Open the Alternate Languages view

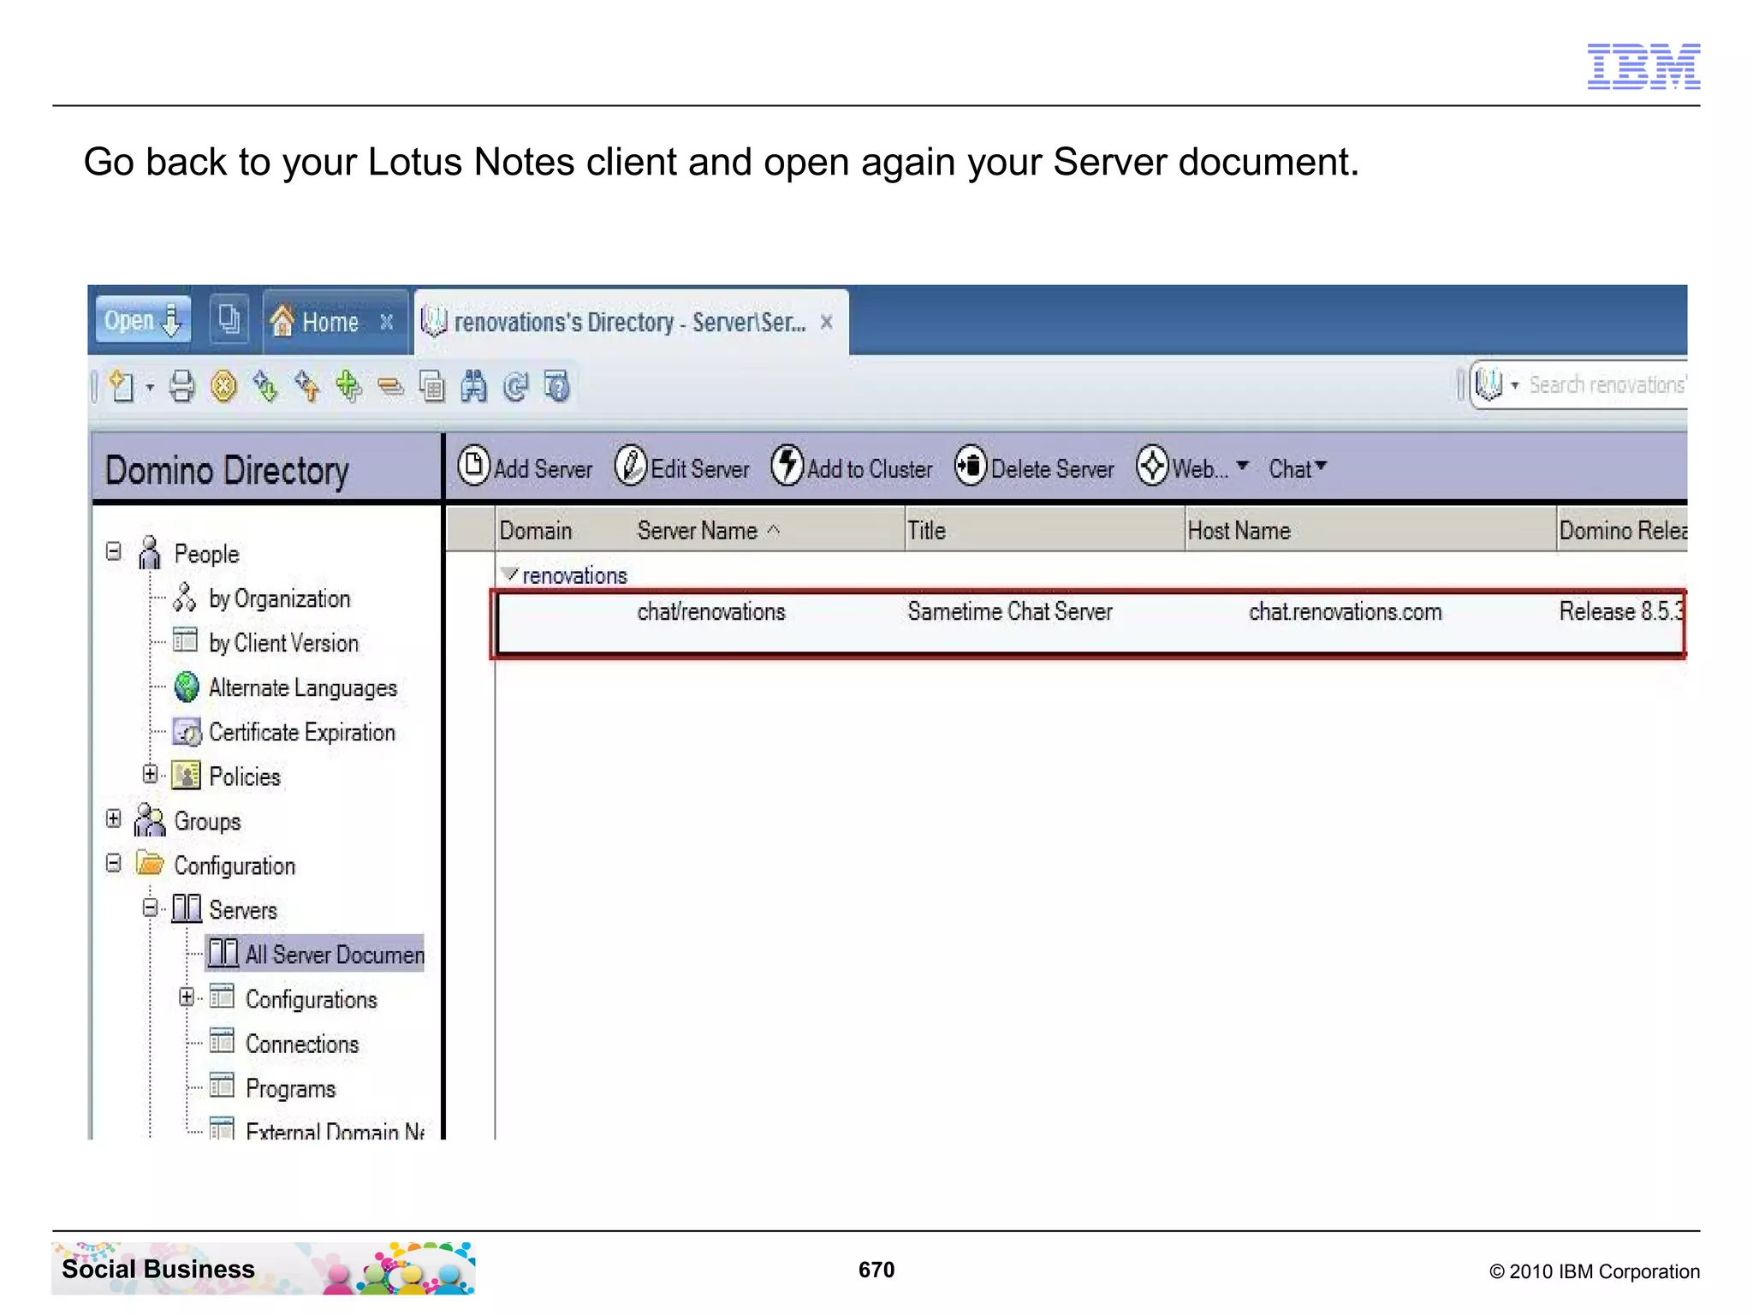pyautogui.click(x=303, y=687)
